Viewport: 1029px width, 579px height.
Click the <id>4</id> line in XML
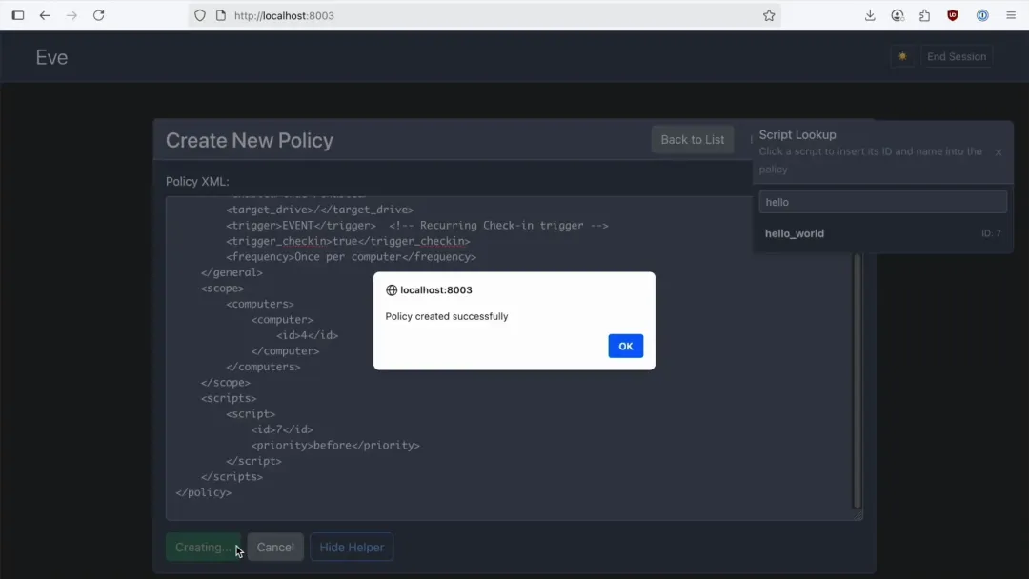[307, 335]
